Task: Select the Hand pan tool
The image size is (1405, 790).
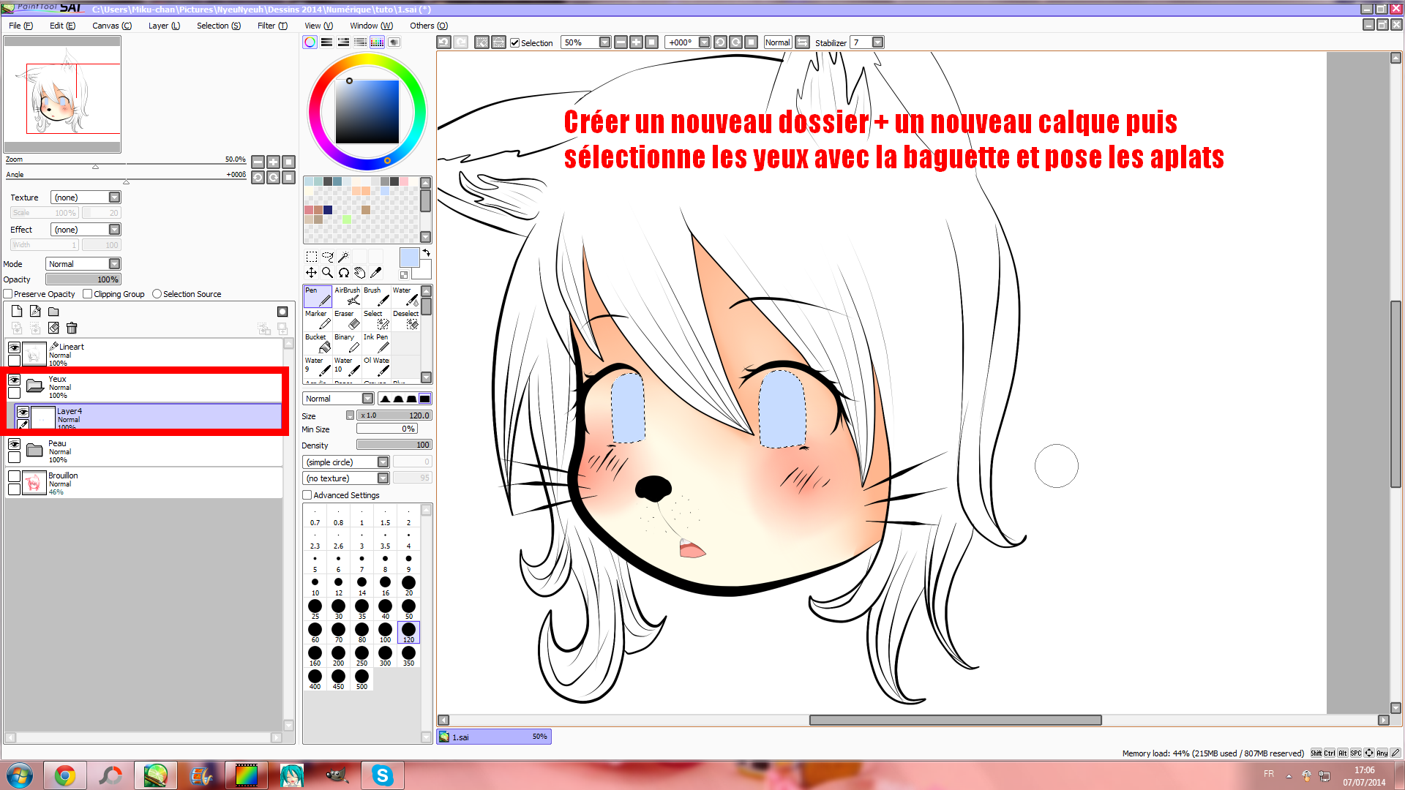Action: [359, 273]
